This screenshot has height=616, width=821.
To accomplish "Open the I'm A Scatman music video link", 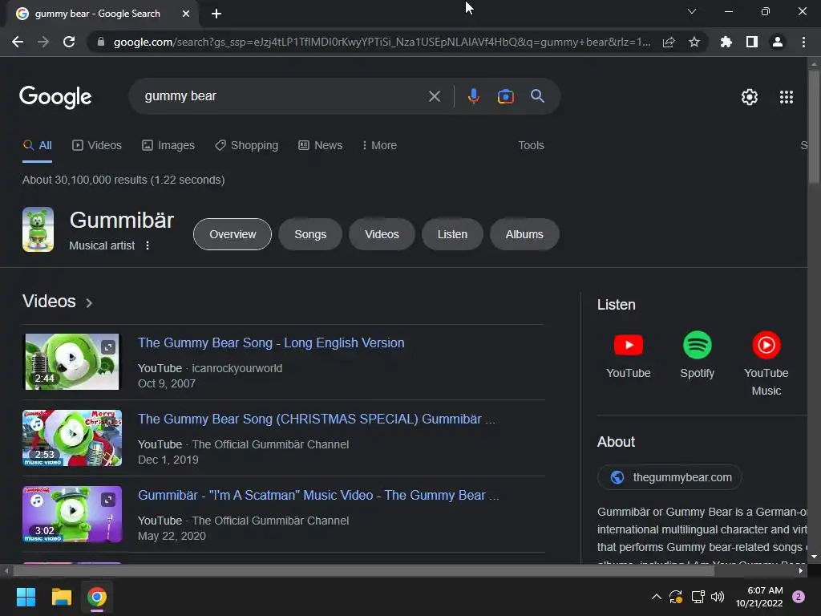I will 318,495.
